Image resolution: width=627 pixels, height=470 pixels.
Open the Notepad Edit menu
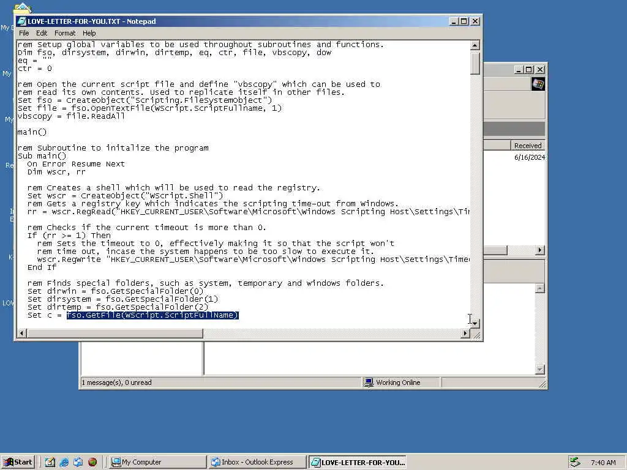(x=42, y=33)
